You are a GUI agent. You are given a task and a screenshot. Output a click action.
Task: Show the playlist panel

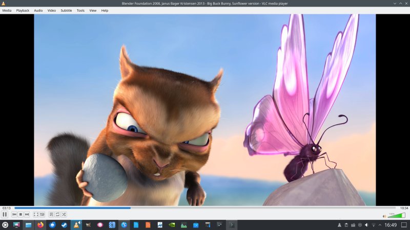pyautogui.click(x=51, y=214)
